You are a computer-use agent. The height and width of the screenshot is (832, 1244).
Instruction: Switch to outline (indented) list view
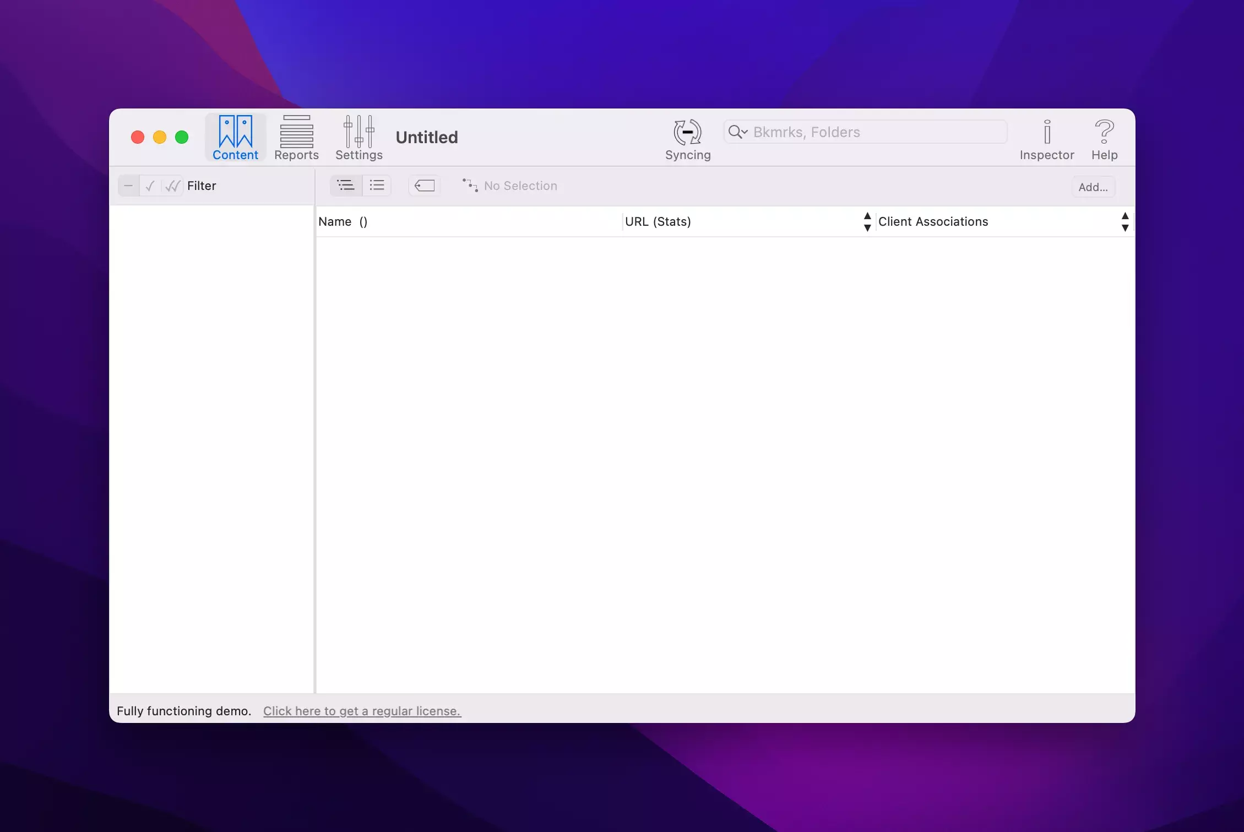(346, 186)
